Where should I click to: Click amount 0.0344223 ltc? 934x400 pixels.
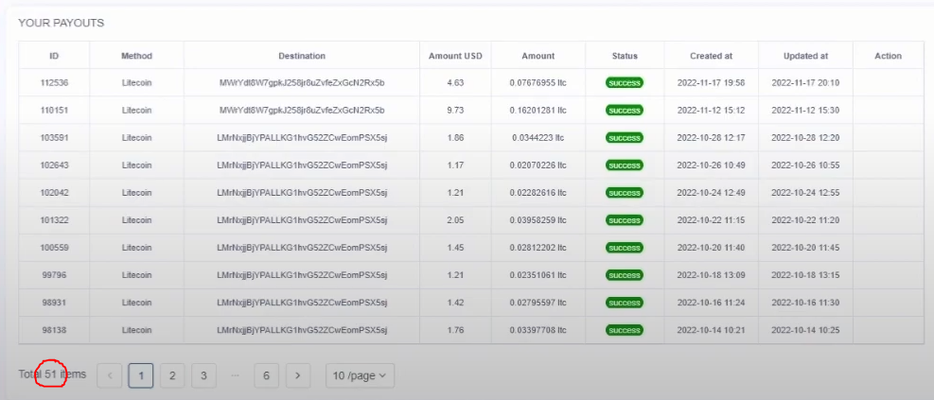tap(537, 137)
